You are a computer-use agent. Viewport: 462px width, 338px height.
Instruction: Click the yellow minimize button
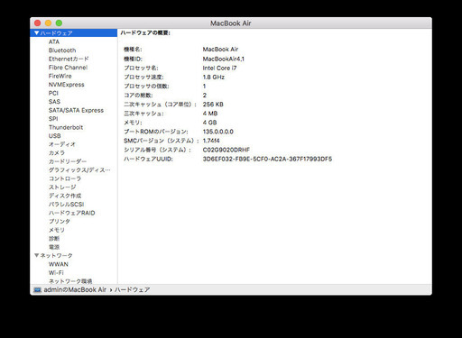48,23
